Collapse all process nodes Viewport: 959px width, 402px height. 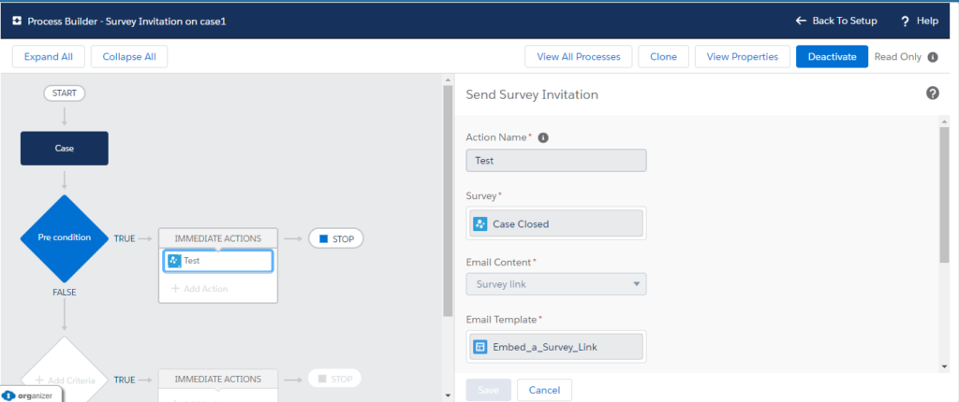coord(129,57)
